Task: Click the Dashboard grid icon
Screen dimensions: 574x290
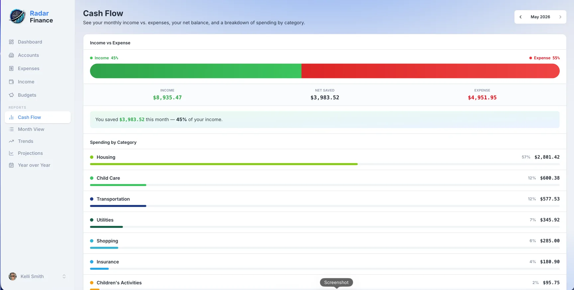Action: (x=11, y=42)
